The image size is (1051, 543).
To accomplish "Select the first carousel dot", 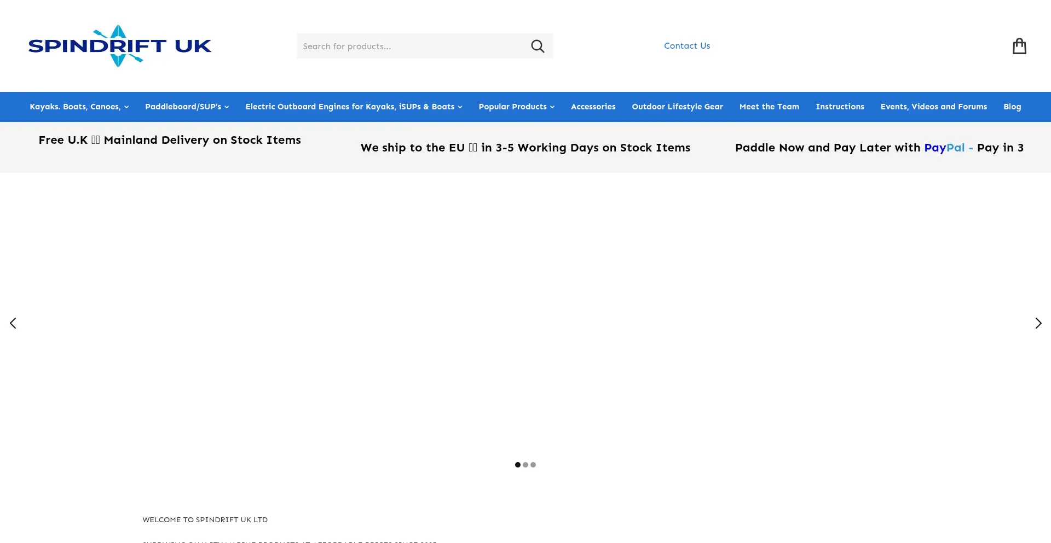I will pyautogui.click(x=518, y=465).
